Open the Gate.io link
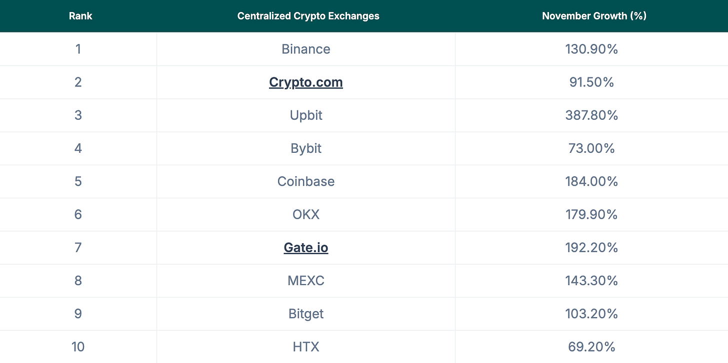728x363 pixels. pyautogui.click(x=305, y=247)
